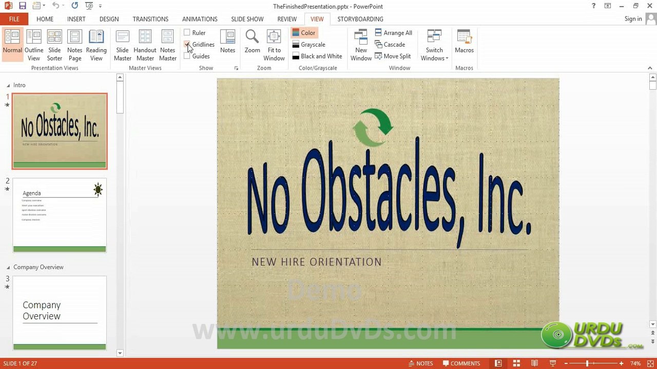The height and width of the screenshot is (369, 657).
Task: Open the Zoom dialog
Action: pyautogui.click(x=252, y=42)
